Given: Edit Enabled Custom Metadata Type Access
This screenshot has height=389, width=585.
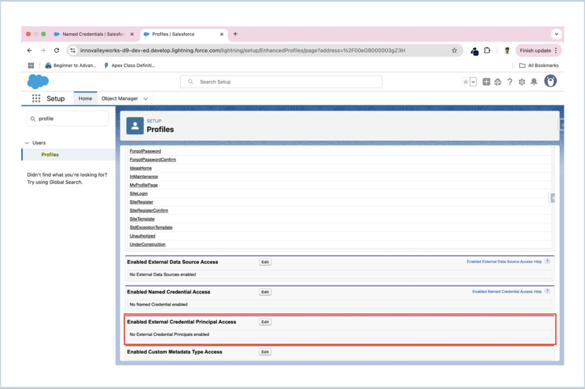Looking at the screenshot, I should [265, 352].
